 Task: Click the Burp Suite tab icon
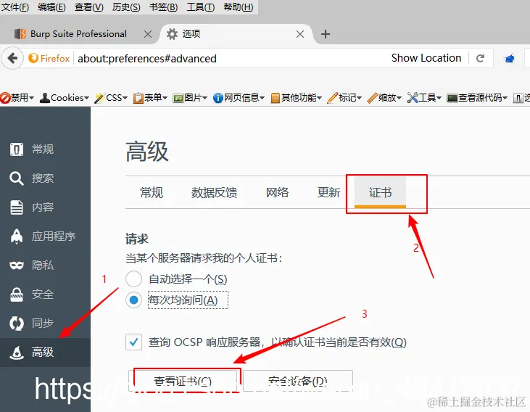[x=20, y=34]
